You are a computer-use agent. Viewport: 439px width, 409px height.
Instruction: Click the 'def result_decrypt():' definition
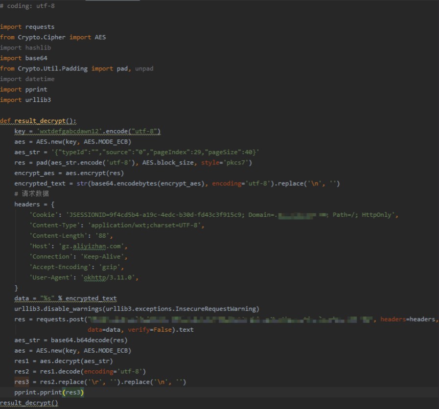pyautogui.click(x=38, y=121)
